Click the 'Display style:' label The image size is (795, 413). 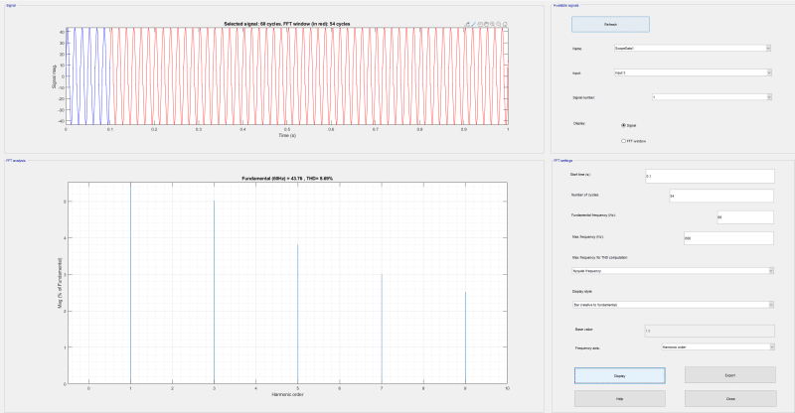582,291
